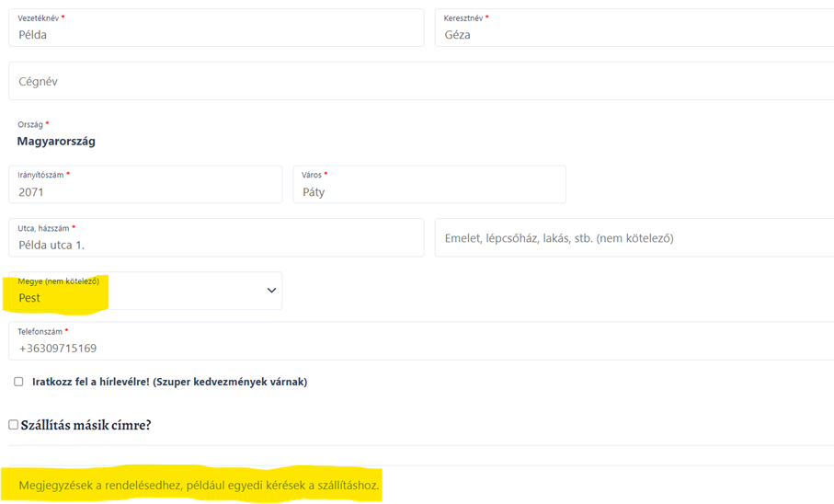This screenshot has width=834, height=504.
Task: Click the Megye (nem kötelező) label
Action: pyautogui.click(x=59, y=281)
